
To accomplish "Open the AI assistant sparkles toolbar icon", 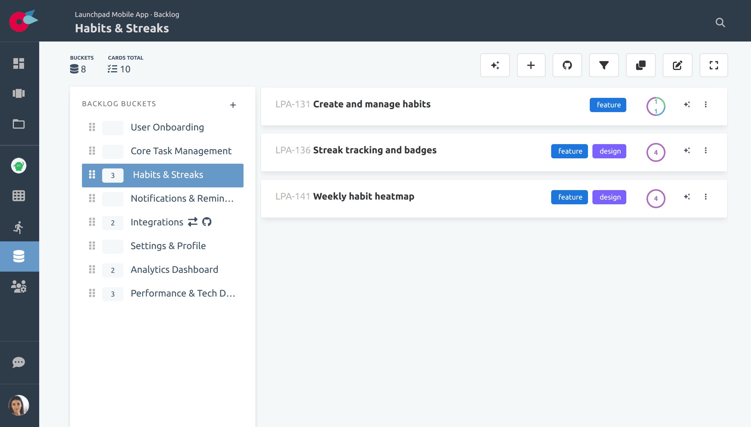I will [495, 65].
